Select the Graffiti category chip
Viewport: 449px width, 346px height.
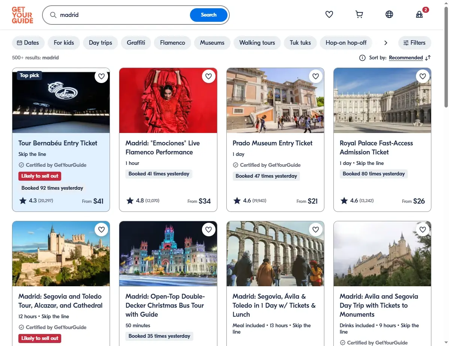pyautogui.click(x=136, y=43)
